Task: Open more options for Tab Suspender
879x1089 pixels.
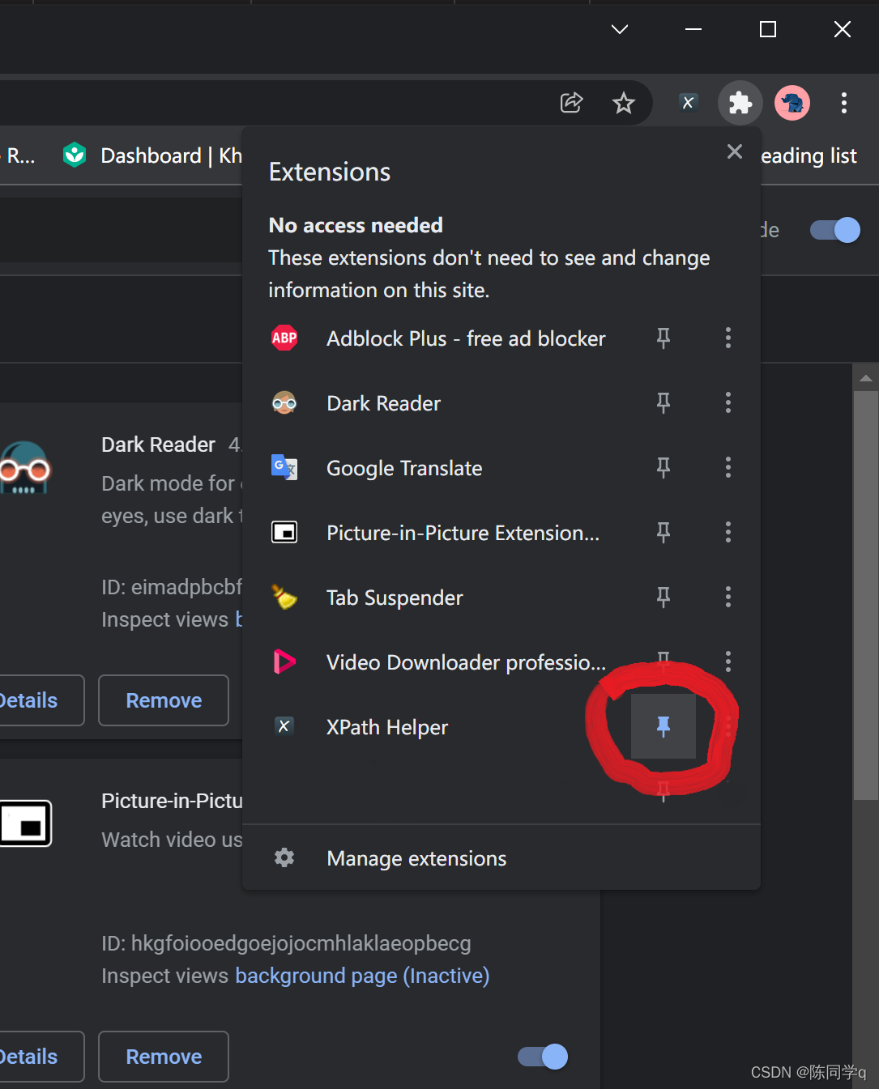Action: pos(728,597)
